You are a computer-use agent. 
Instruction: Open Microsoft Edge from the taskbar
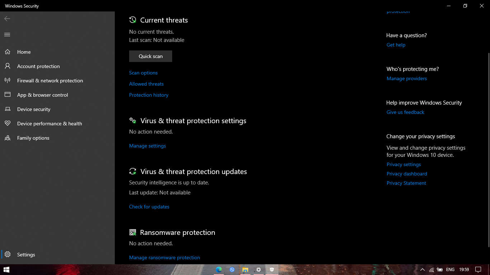218,270
